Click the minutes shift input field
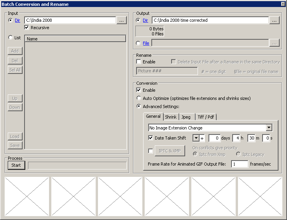287x220 pixels. [x=252, y=138]
